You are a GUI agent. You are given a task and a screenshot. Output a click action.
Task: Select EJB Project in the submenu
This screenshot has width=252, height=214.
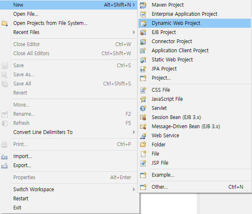(194, 32)
